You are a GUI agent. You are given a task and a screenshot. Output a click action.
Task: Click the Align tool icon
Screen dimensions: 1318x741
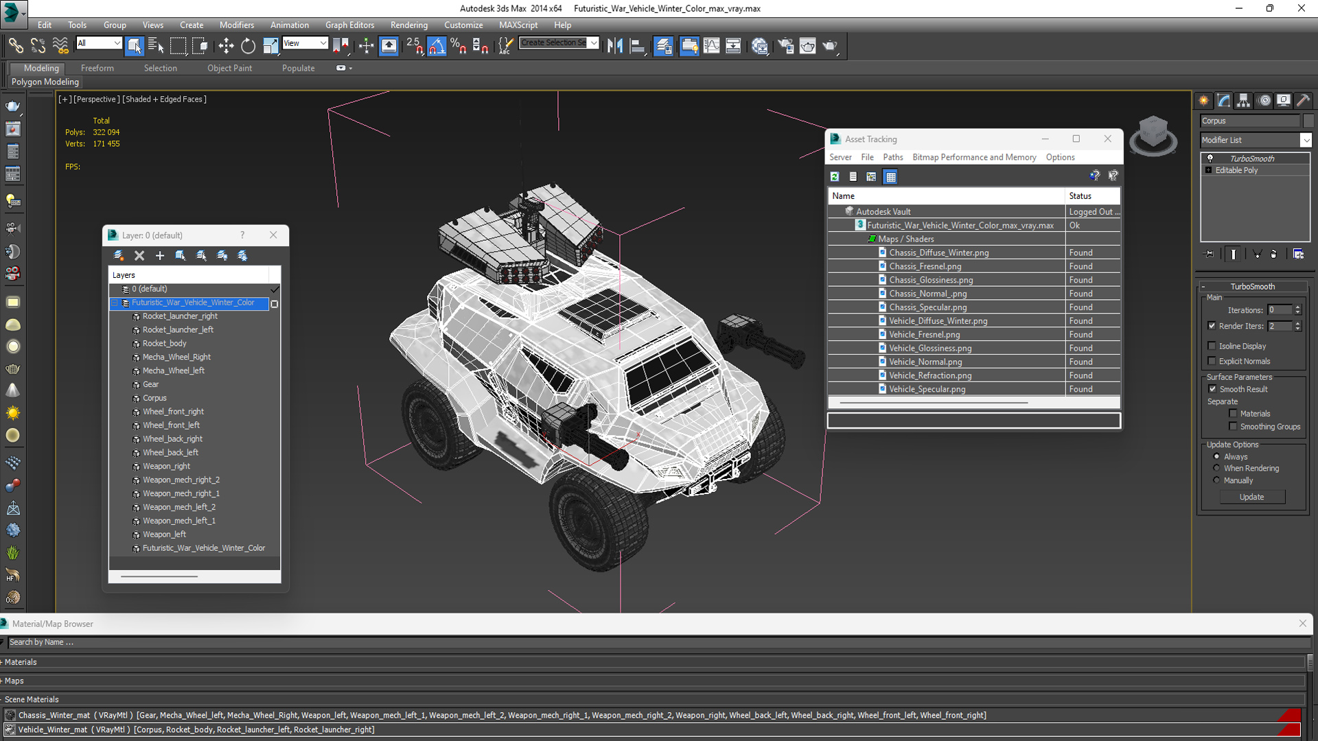coord(638,46)
